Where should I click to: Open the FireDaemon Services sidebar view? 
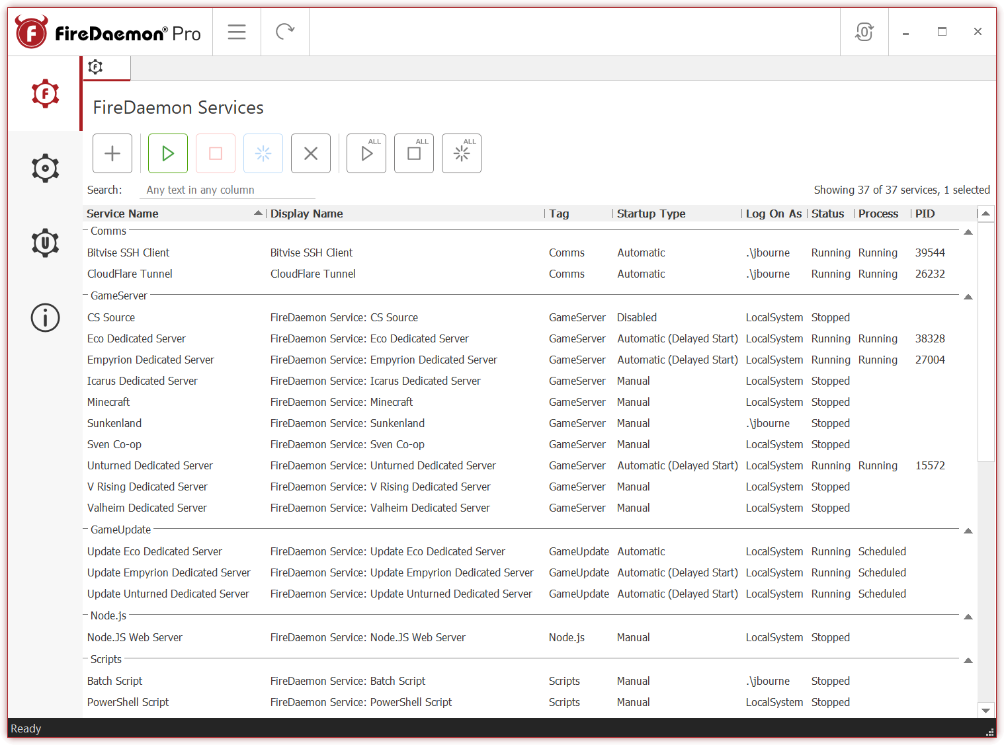pyautogui.click(x=45, y=94)
